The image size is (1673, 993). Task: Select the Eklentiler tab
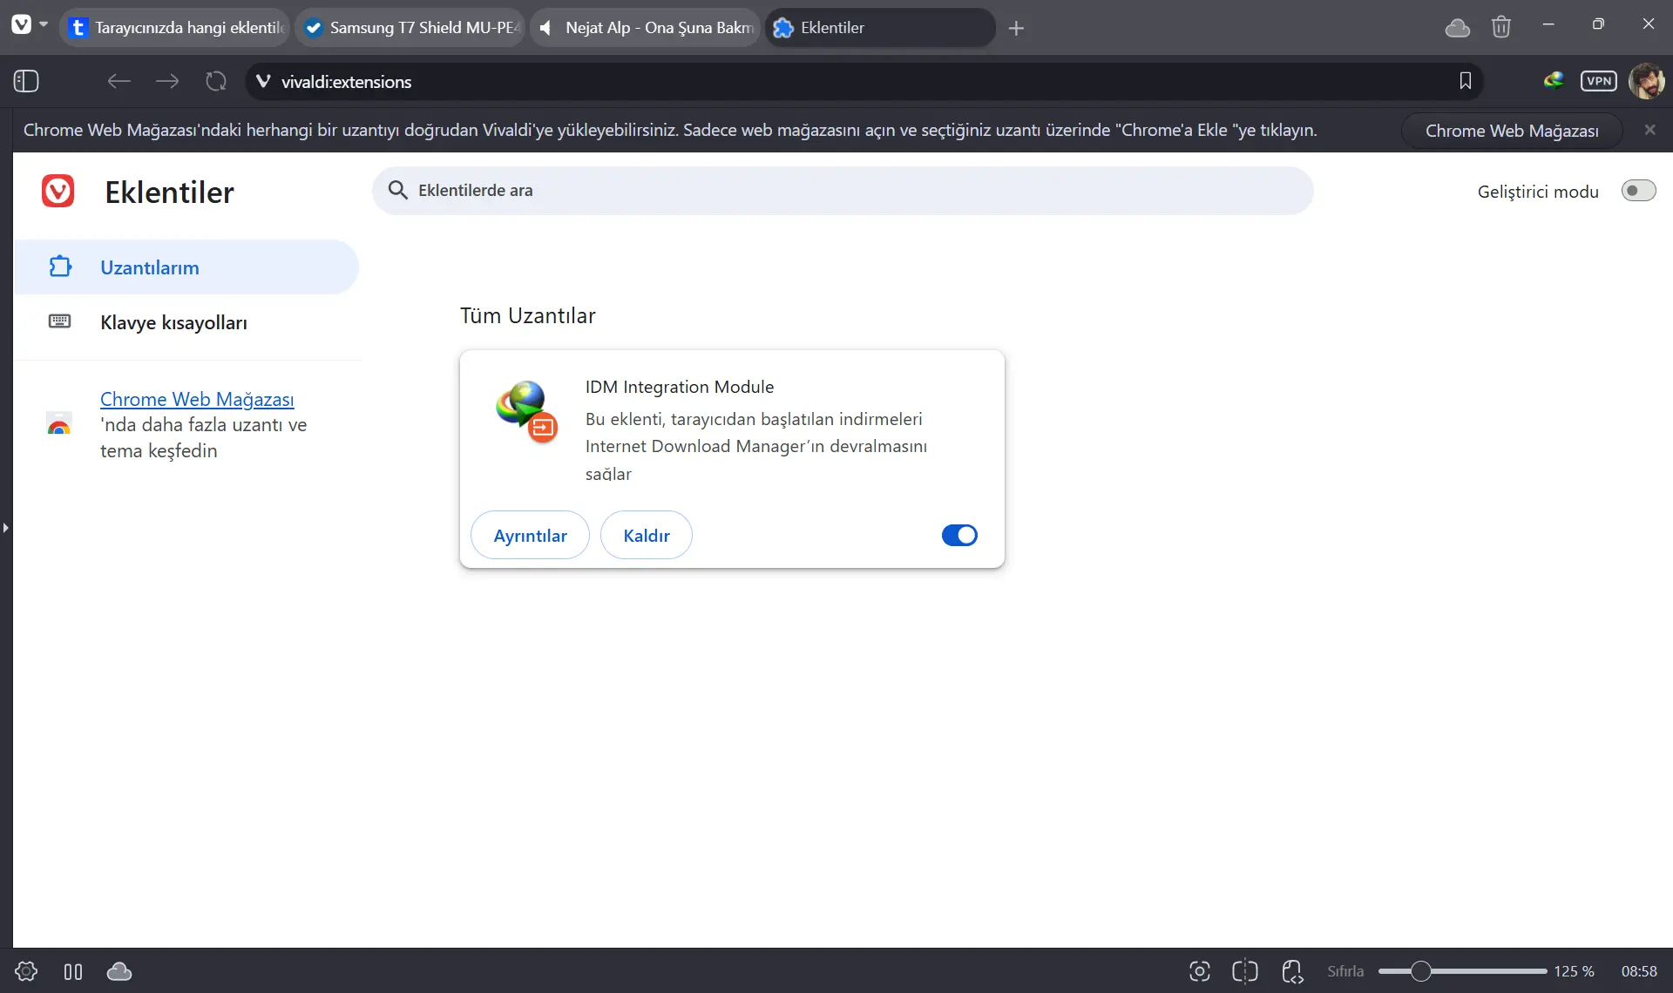(x=879, y=28)
